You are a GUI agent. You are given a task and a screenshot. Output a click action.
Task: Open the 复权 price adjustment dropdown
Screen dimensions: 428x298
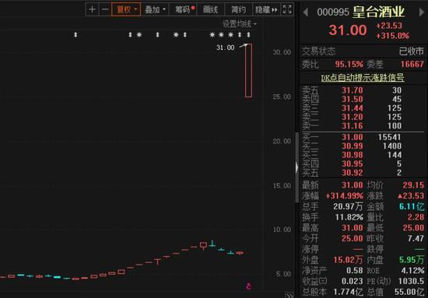(126, 9)
